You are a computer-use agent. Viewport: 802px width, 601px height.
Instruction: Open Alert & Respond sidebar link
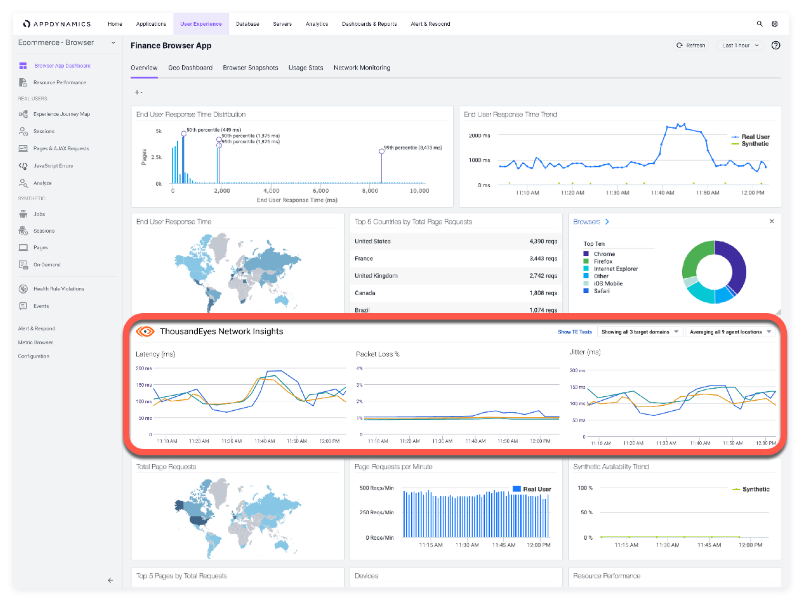[37, 329]
